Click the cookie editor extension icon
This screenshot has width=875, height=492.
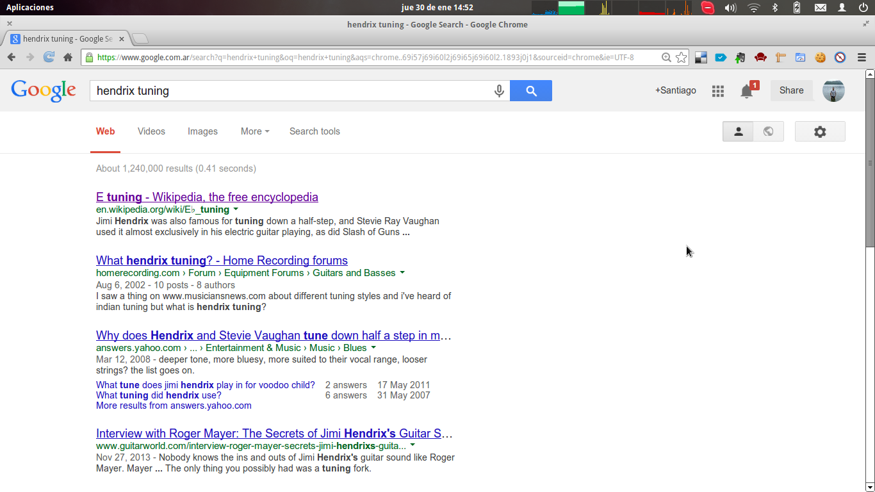pyautogui.click(x=820, y=58)
